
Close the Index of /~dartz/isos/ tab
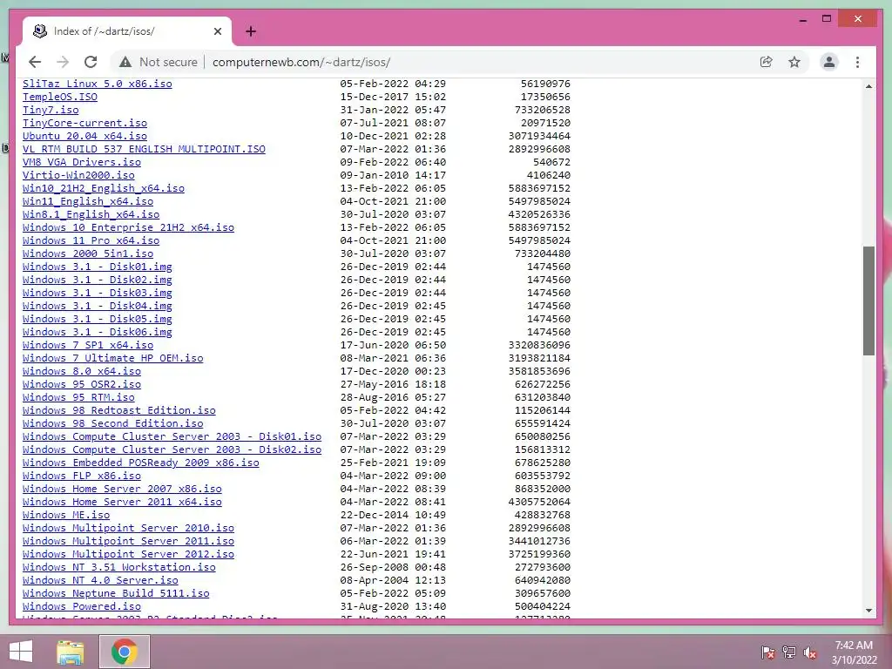[217, 31]
